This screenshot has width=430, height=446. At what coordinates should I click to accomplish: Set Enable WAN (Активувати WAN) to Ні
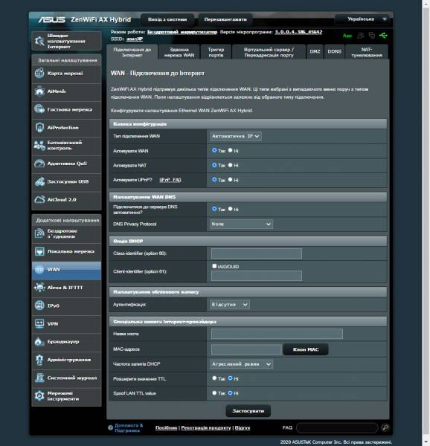230,150
